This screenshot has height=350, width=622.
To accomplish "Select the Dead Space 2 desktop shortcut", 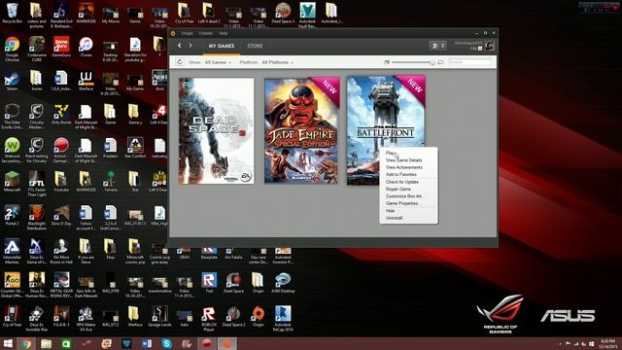I will [233, 317].
